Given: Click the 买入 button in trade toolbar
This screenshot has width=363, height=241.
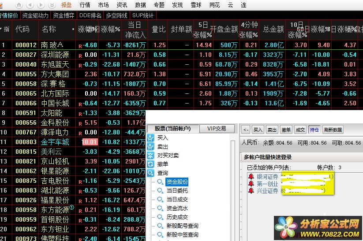Looking at the screenshot, I should tap(258, 130).
